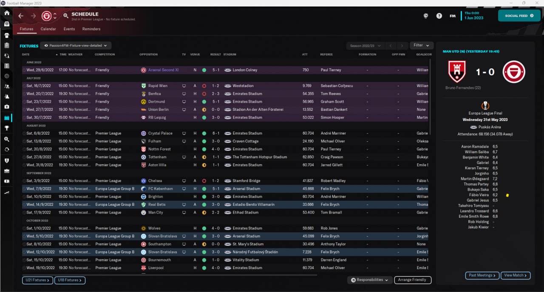Screen dimensions: 544x292
Task: Open the clipboard icon in the sidebar
Action: (x=6, y=45)
